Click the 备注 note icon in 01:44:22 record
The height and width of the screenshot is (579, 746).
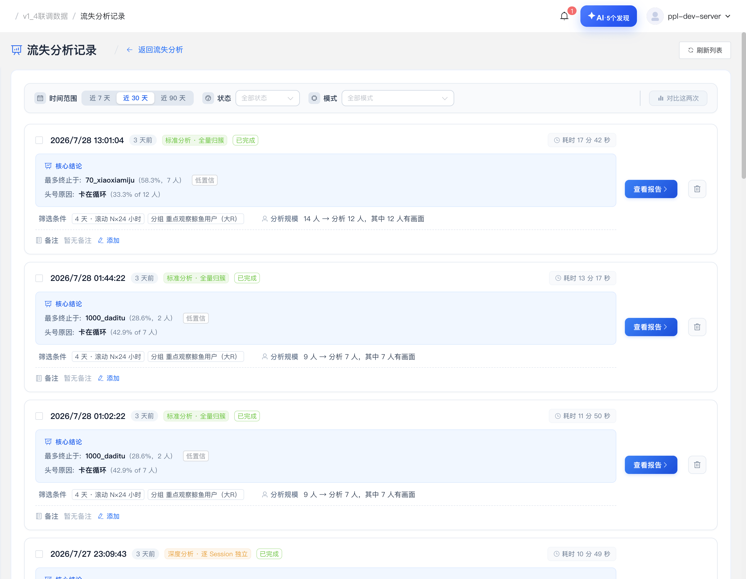tap(39, 378)
